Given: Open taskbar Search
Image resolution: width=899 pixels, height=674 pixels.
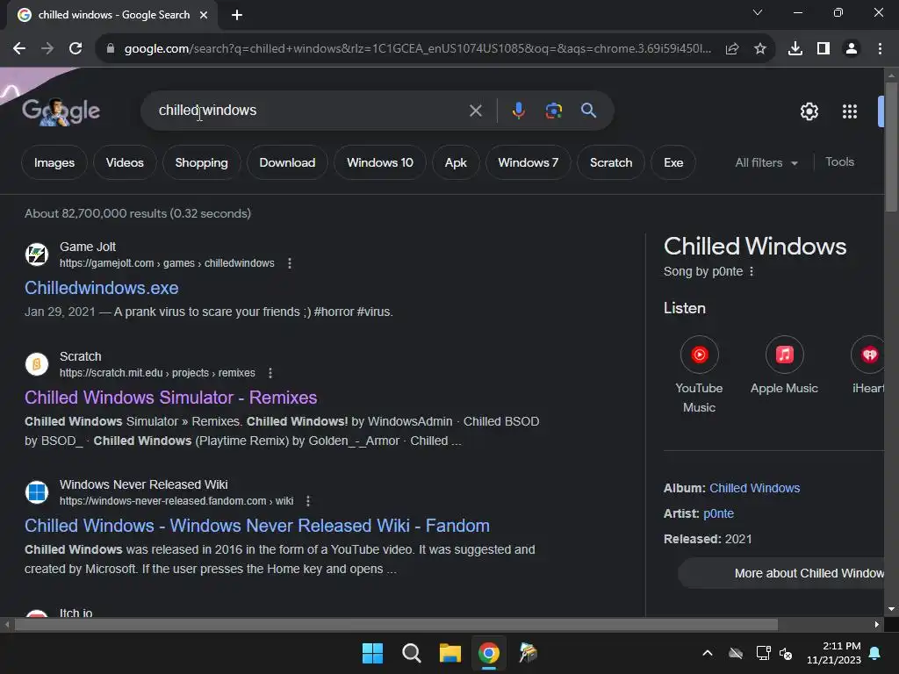Looking at the screenshot, I should point(412,653).
